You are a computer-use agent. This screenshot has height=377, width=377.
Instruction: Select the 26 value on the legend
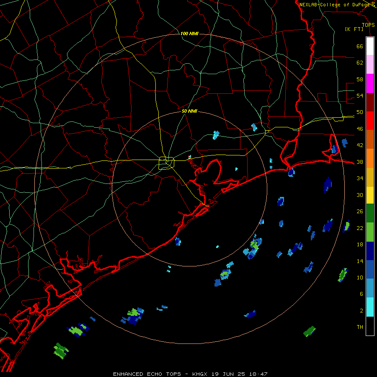[360, 212]
